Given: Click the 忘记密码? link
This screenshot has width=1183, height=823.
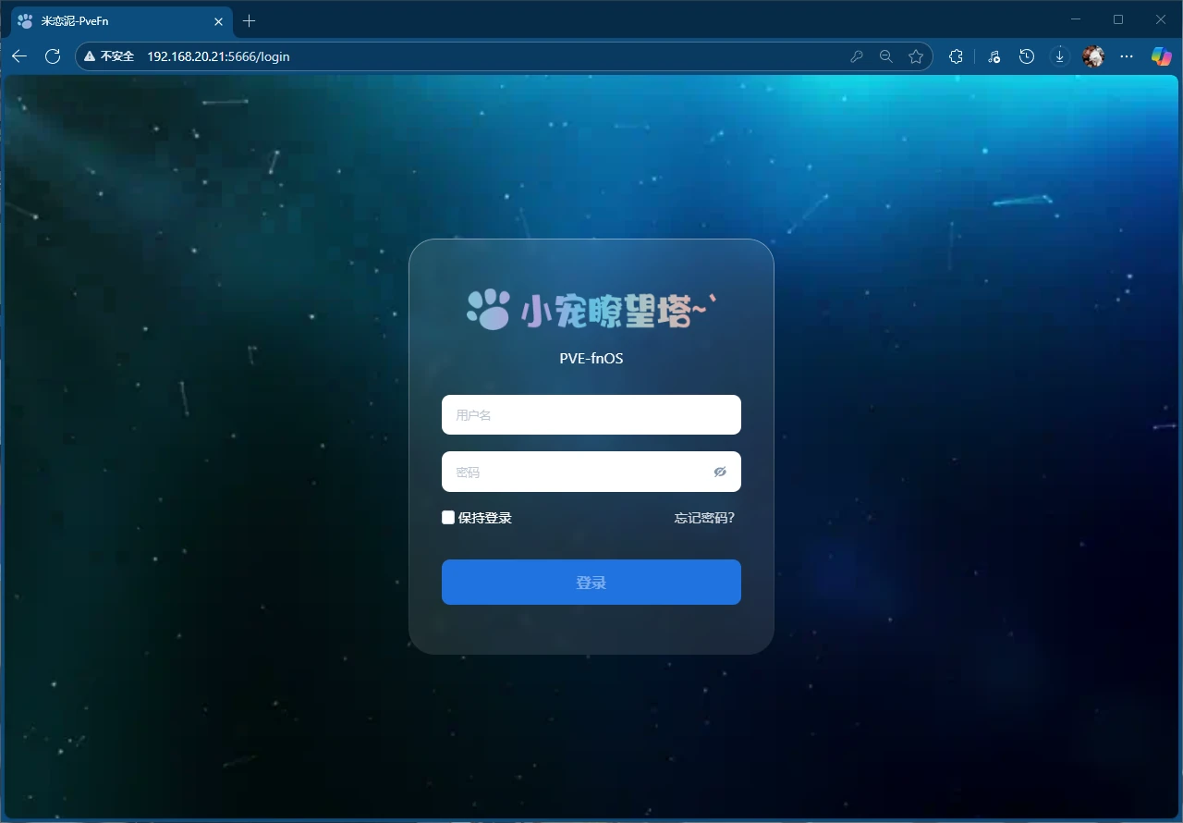Looking at the screenshot, I should [704, 518].
